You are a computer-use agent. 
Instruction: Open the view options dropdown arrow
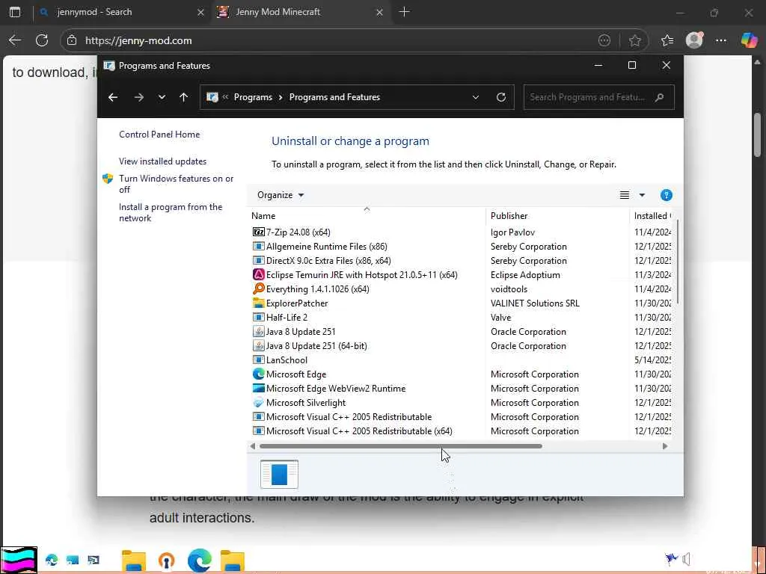coord(642,195)
